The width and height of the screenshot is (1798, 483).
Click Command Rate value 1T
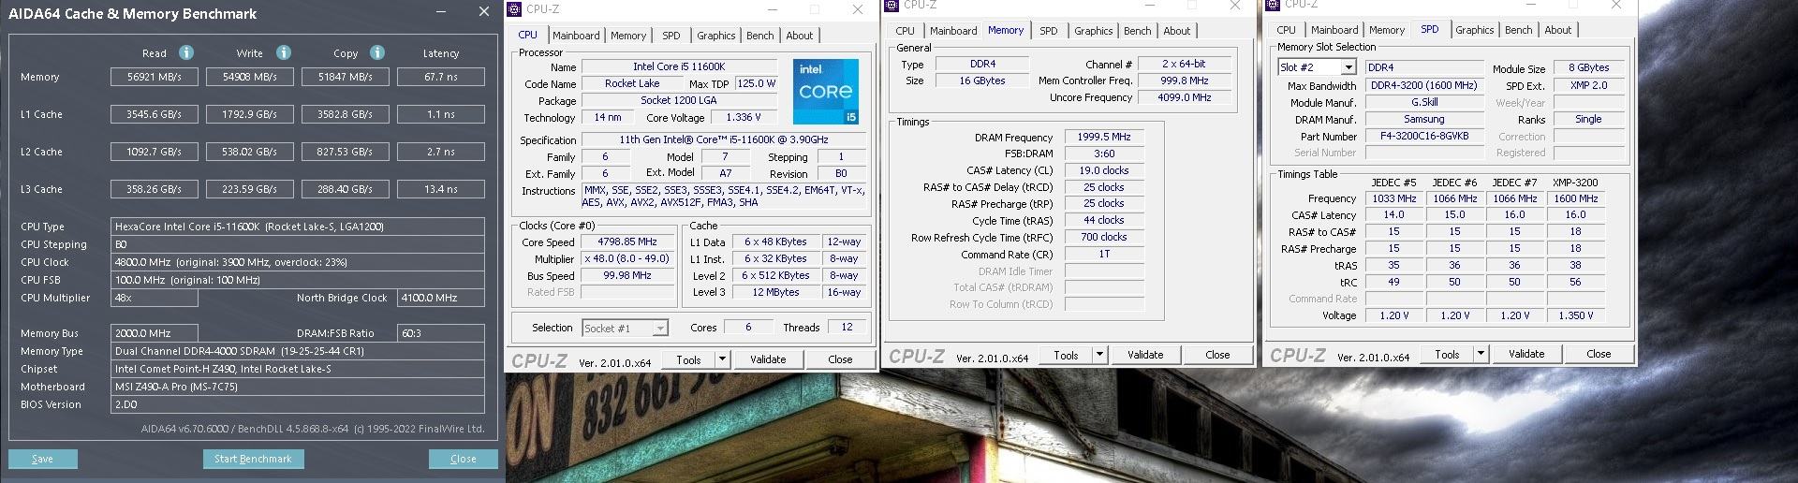(1104, 254)
